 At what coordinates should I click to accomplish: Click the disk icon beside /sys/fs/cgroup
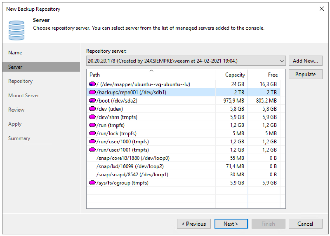[92, 182]
